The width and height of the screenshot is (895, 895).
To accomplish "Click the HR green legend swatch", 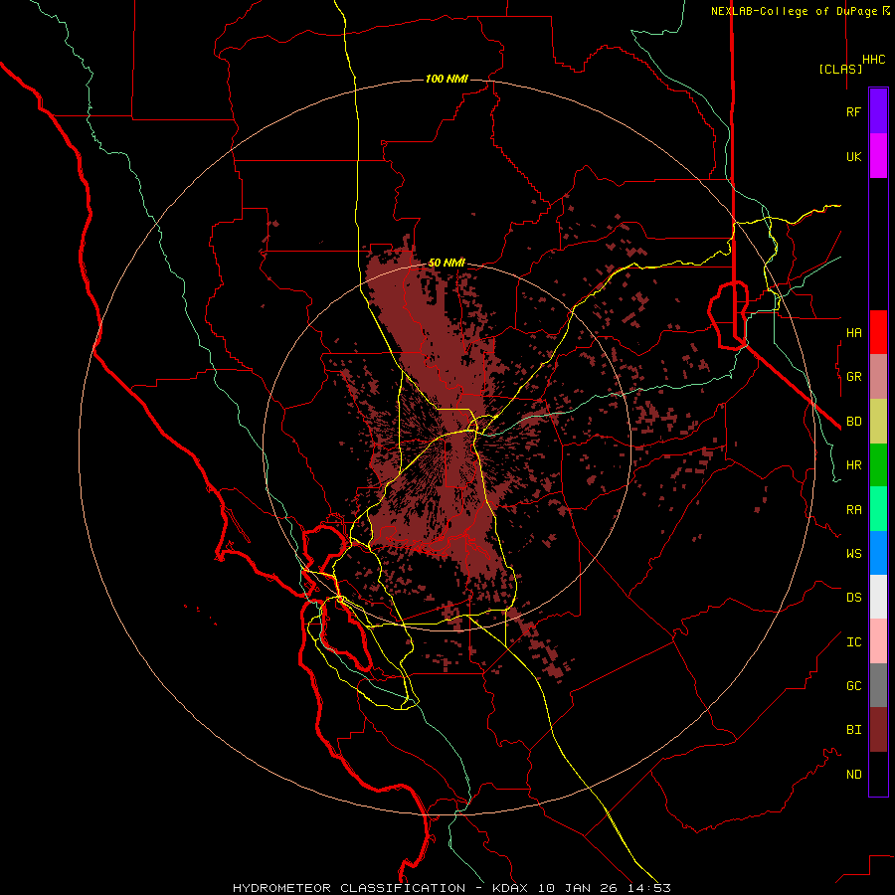I will click(x=878, y=465).
